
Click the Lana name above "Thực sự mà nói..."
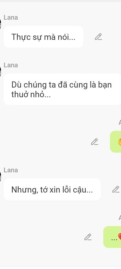click(x=11, y=17)
